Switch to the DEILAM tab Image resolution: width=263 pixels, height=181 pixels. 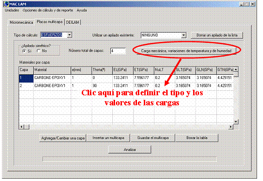73,22
